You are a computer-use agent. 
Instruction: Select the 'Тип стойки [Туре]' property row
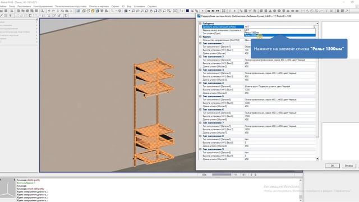(x=223, y=34)
